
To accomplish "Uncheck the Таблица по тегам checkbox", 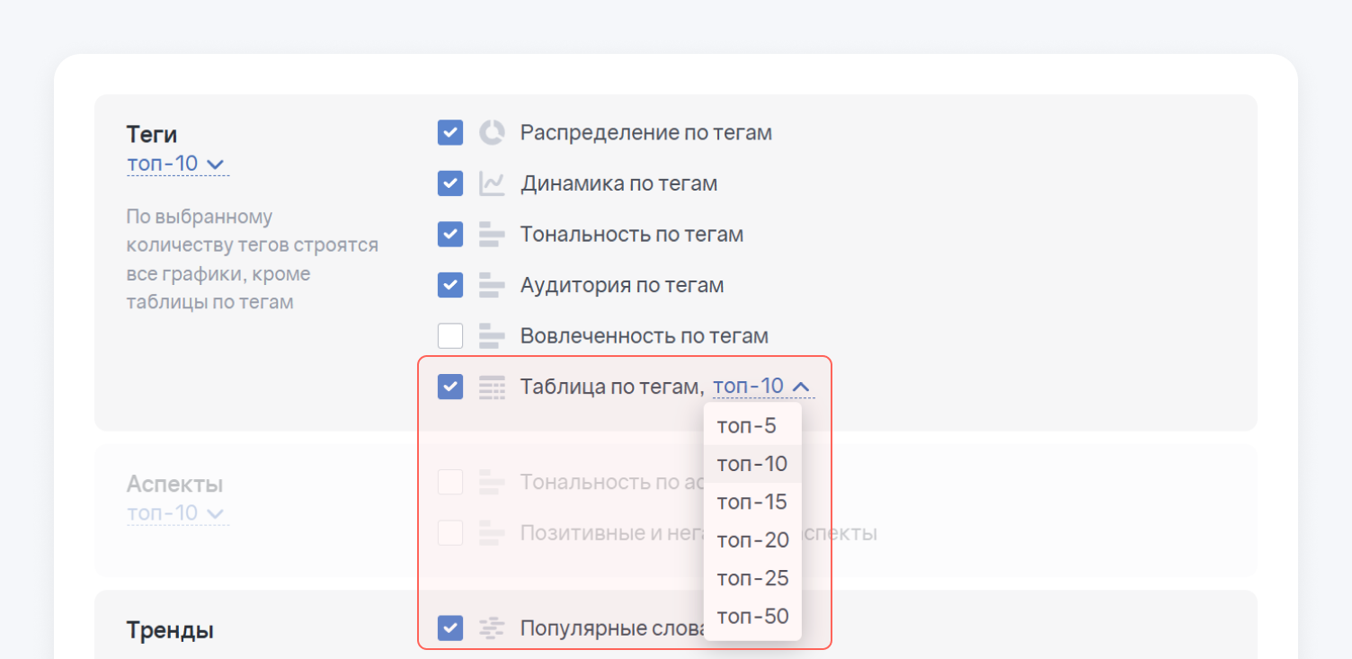I will 450,387.
